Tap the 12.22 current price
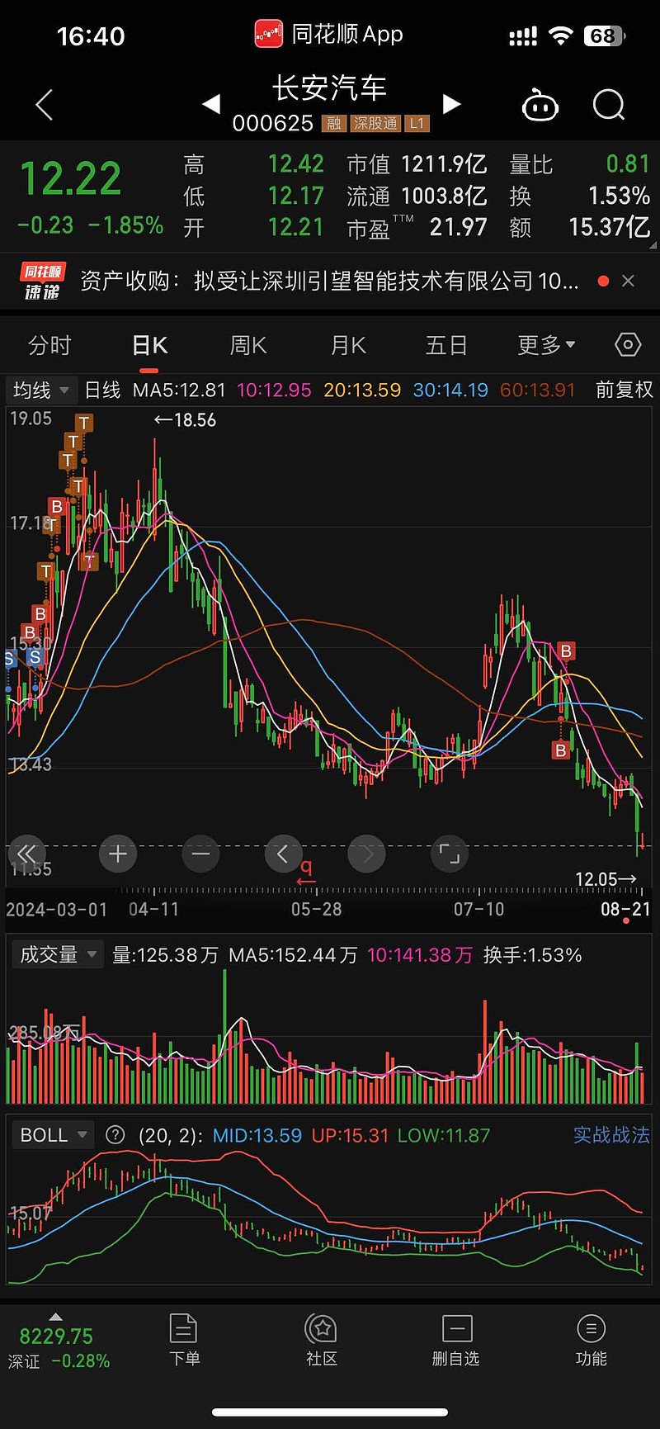Viewport: 660px width, 1429px height. coord(70,179)
